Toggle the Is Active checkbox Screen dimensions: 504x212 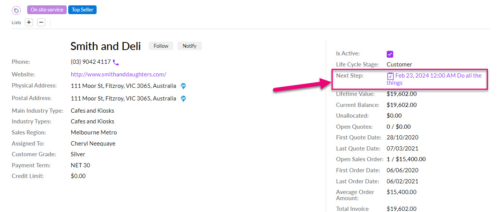pyautogui.click(x=390, y=54)
